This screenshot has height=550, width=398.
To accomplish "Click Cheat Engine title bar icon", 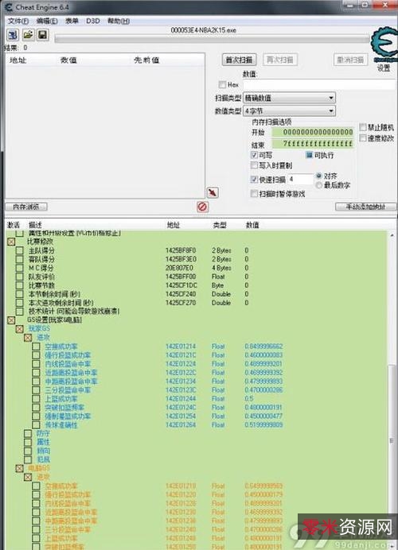I will click(9, 7).
